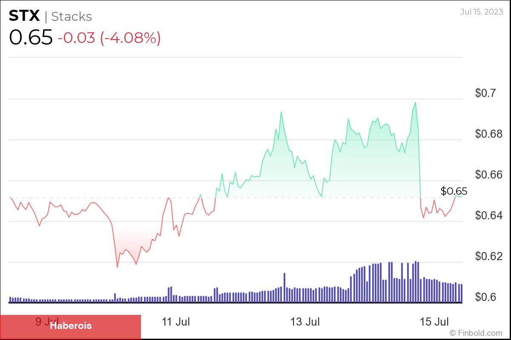Open the Finbold.com credit link
The height and width of the screenshot is (340, 511).
(x=476, y=333)
